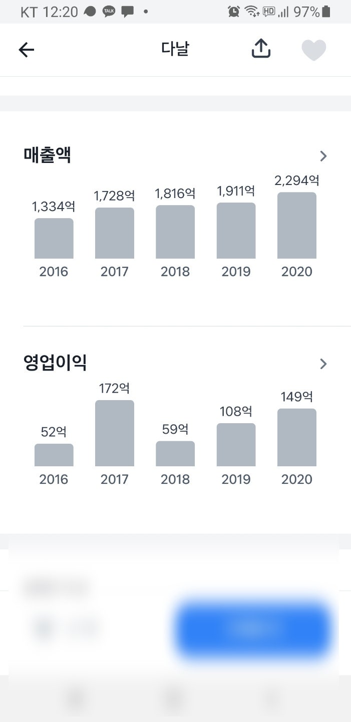Open the 다날 title header

(x=176, y=49)
